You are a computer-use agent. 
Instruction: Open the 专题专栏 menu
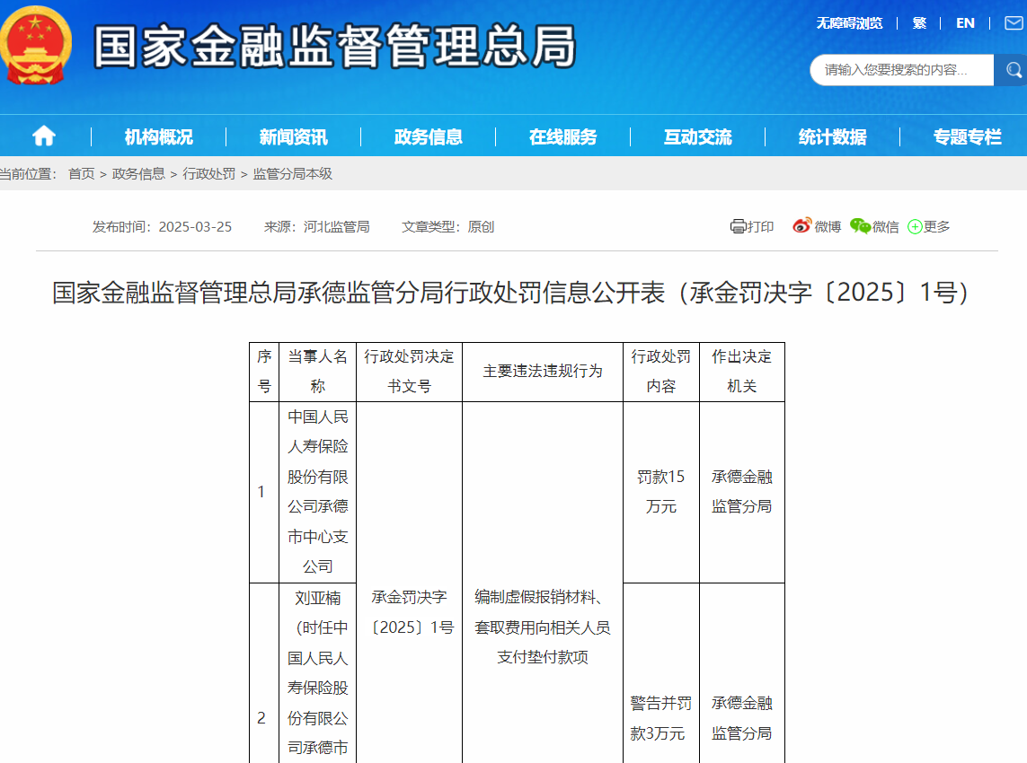click(x=968, y=136)
